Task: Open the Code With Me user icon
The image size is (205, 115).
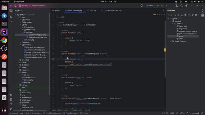Action: tap(177, 6)
